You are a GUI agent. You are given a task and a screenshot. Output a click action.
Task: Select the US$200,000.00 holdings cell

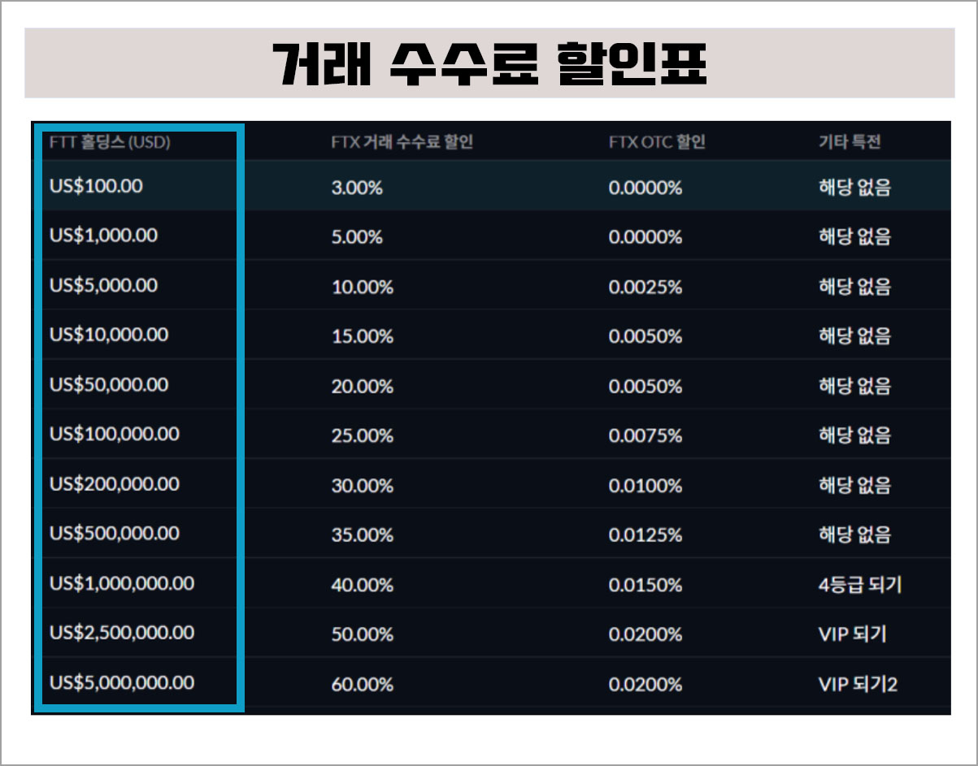pyautogui.click(x=115, y=484)
